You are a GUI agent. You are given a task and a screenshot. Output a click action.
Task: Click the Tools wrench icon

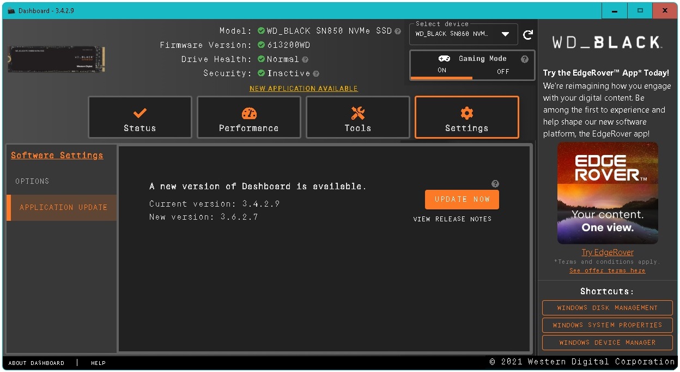pos(358,113)
